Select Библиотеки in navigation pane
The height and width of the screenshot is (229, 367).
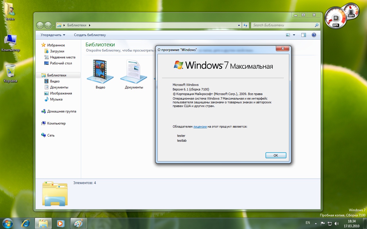(58, 75)
